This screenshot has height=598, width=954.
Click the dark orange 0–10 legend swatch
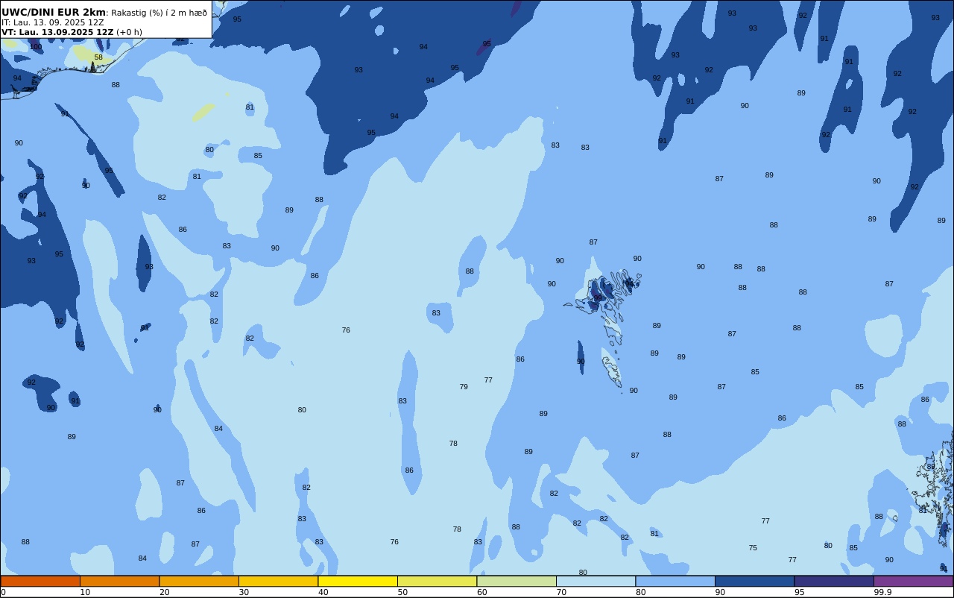click(40, 581)
